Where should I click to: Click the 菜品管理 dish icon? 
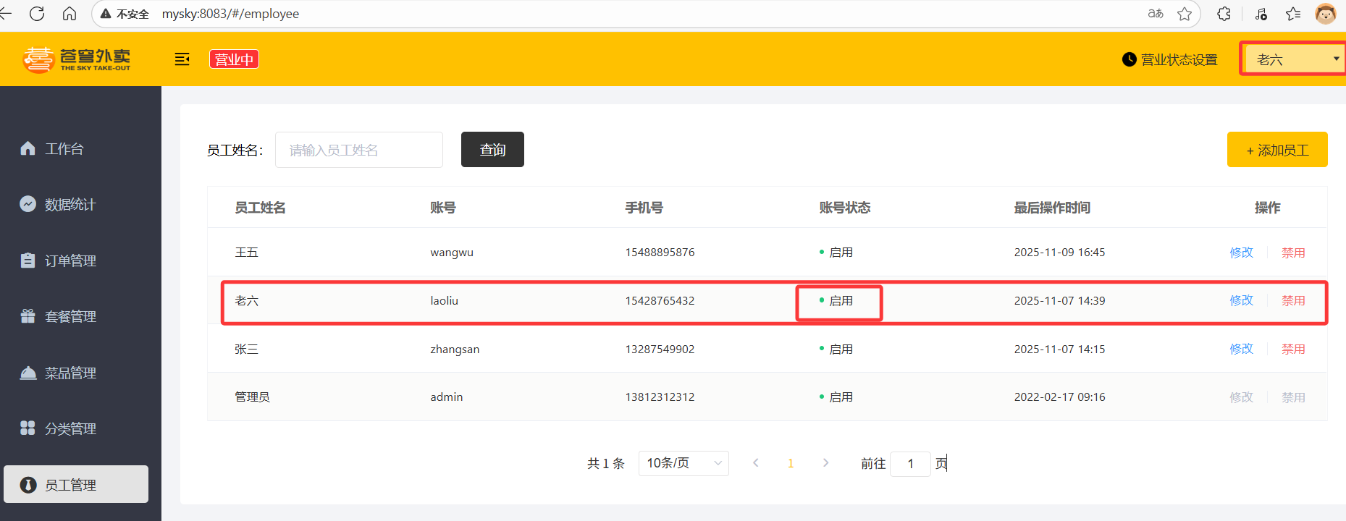pos(28,373)
